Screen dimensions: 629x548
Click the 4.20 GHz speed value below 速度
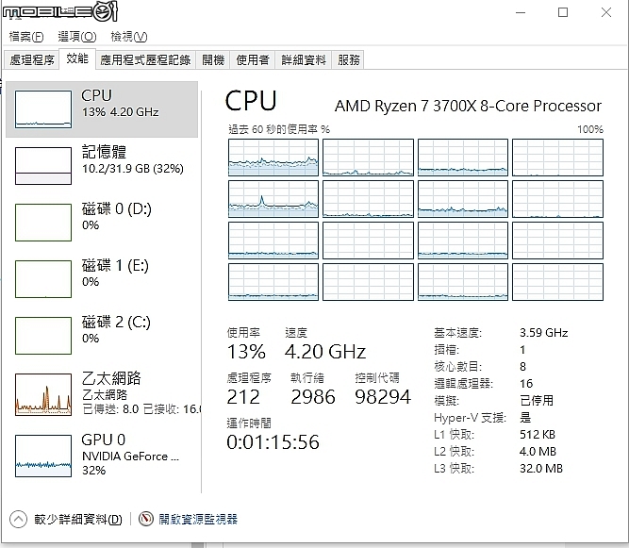[x=325, y=352]
